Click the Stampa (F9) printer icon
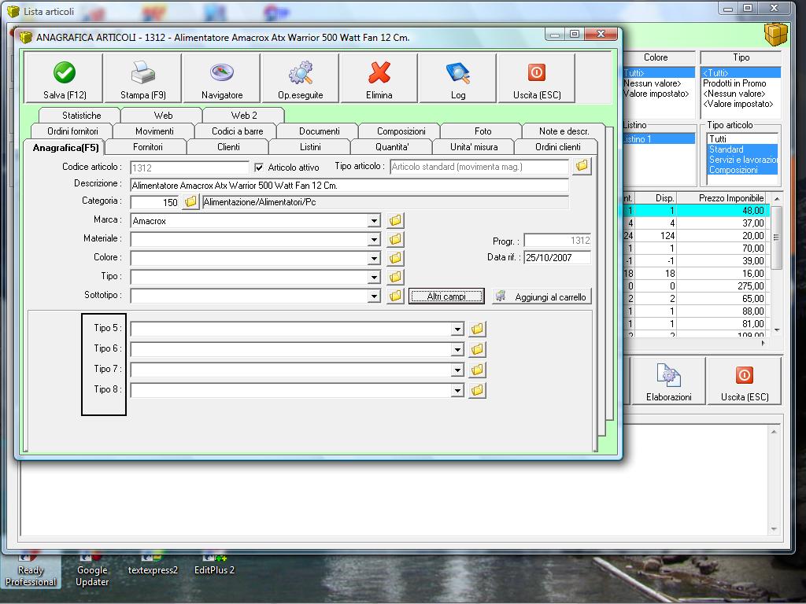The image size is (806, 604). [x=142, y=74]
